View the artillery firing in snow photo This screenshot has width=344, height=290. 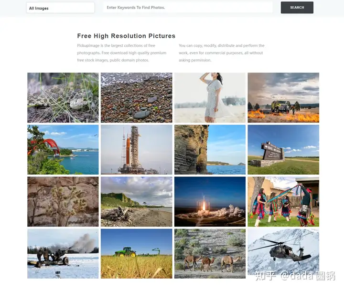tap(63, 254)
